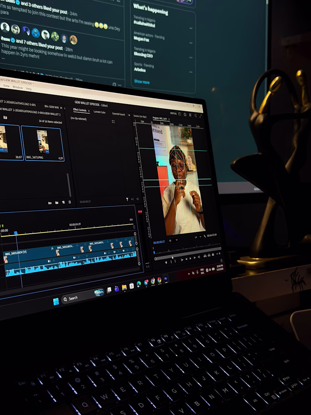Click the New Item icon in the project panel
This screenshot has height=415, width=311.
click(x=63, y=203)
